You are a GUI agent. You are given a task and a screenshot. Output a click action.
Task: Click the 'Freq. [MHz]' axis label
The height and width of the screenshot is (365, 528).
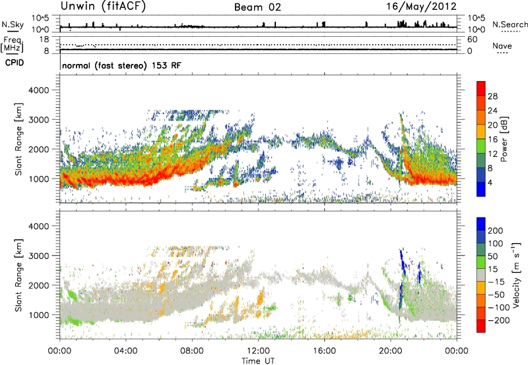point(13,45)
